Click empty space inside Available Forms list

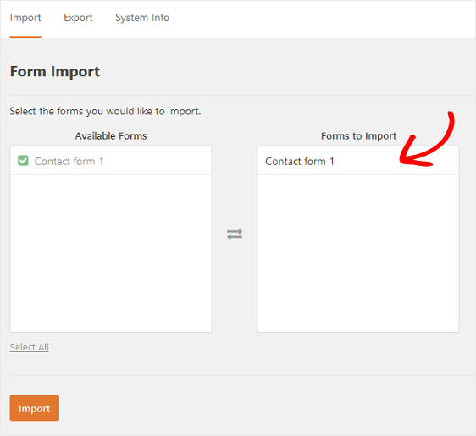click(111, 253)
